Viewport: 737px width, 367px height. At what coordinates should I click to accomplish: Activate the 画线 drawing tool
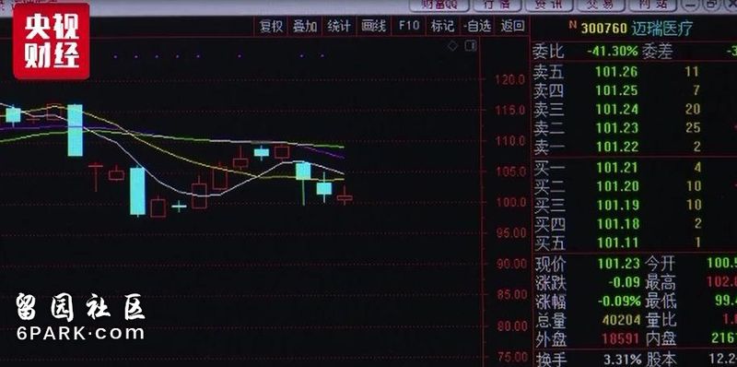point(373,26)
